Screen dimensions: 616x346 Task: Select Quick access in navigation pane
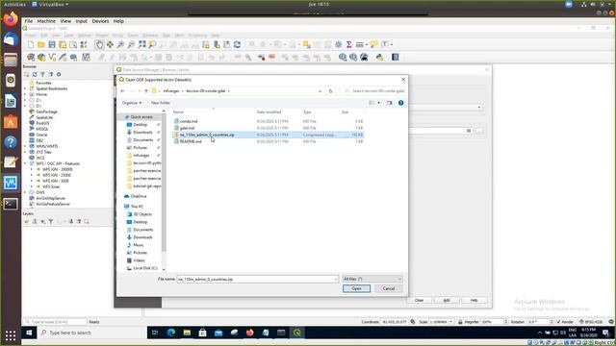(141, 117)
